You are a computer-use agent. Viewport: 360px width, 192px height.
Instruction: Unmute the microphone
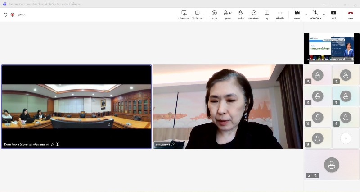[315, 13]
